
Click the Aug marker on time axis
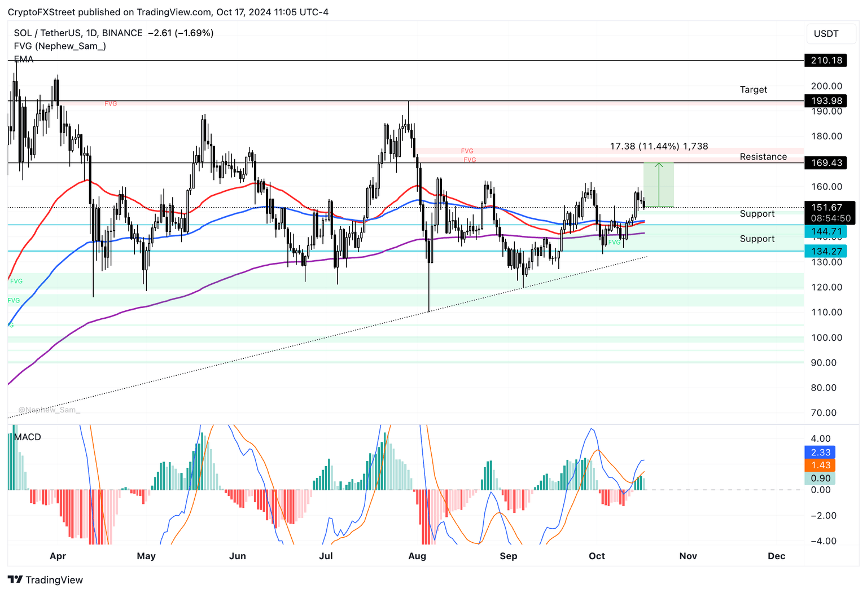(417, 556)
